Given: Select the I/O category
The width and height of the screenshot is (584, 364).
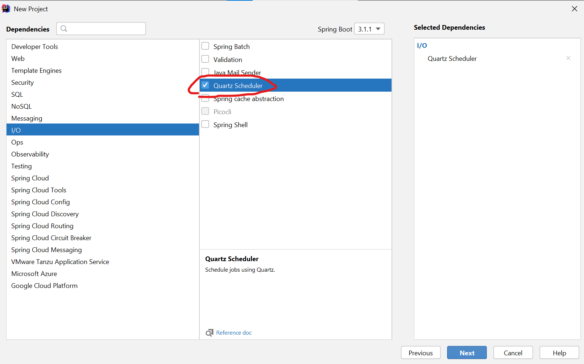Looking at the screenshot, I should point(103,130).
